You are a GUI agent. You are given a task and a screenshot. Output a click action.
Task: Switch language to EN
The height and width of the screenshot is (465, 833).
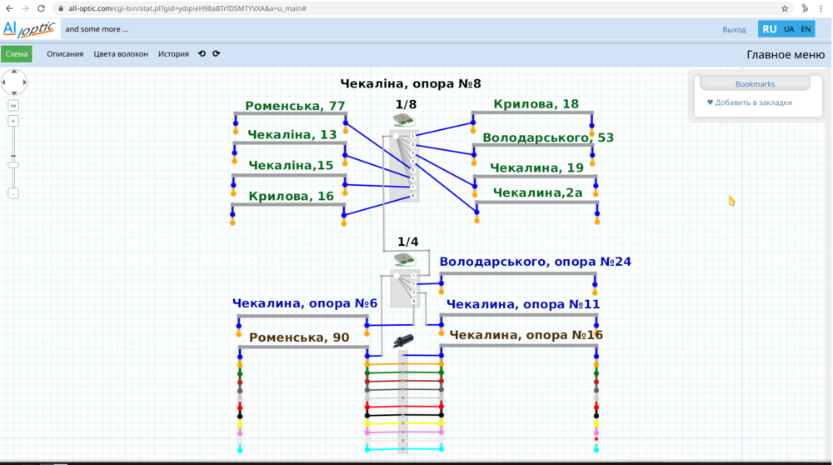click(x=806, y=29)
